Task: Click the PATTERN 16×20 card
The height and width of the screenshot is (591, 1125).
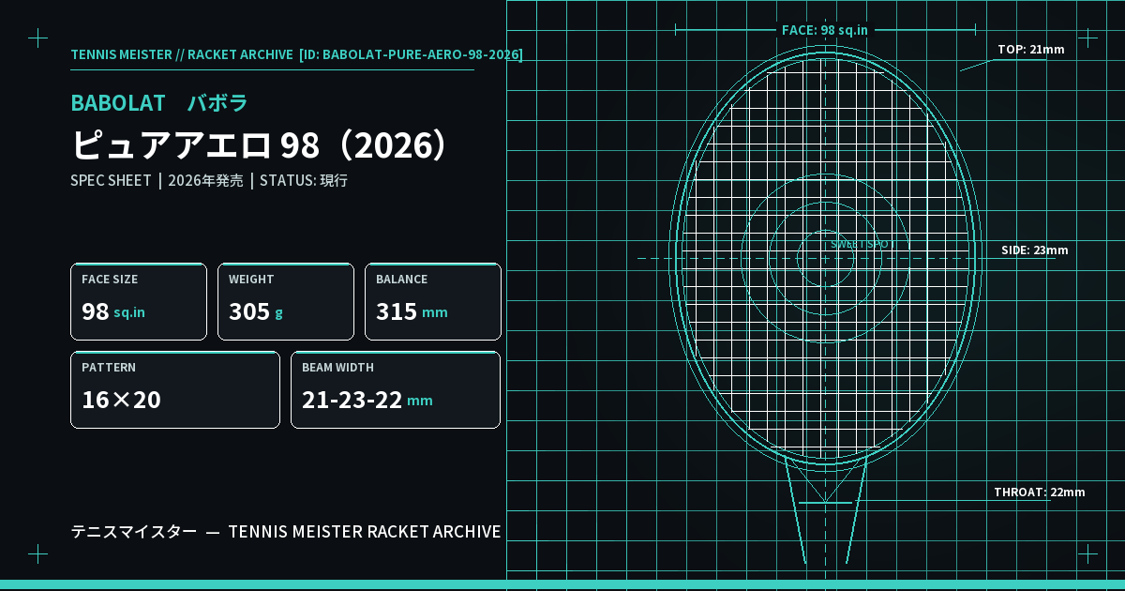Action: pos(175,390)
